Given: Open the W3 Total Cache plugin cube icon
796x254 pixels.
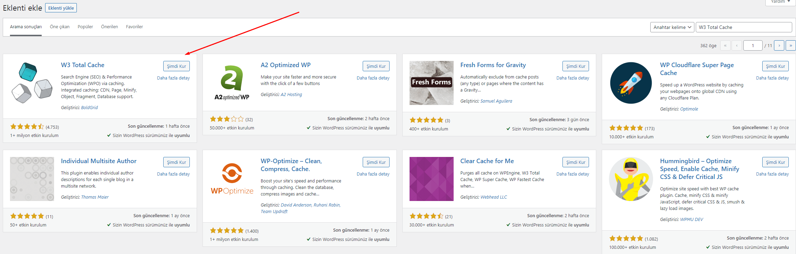Looking at the screenshot, I should point(32,83).
